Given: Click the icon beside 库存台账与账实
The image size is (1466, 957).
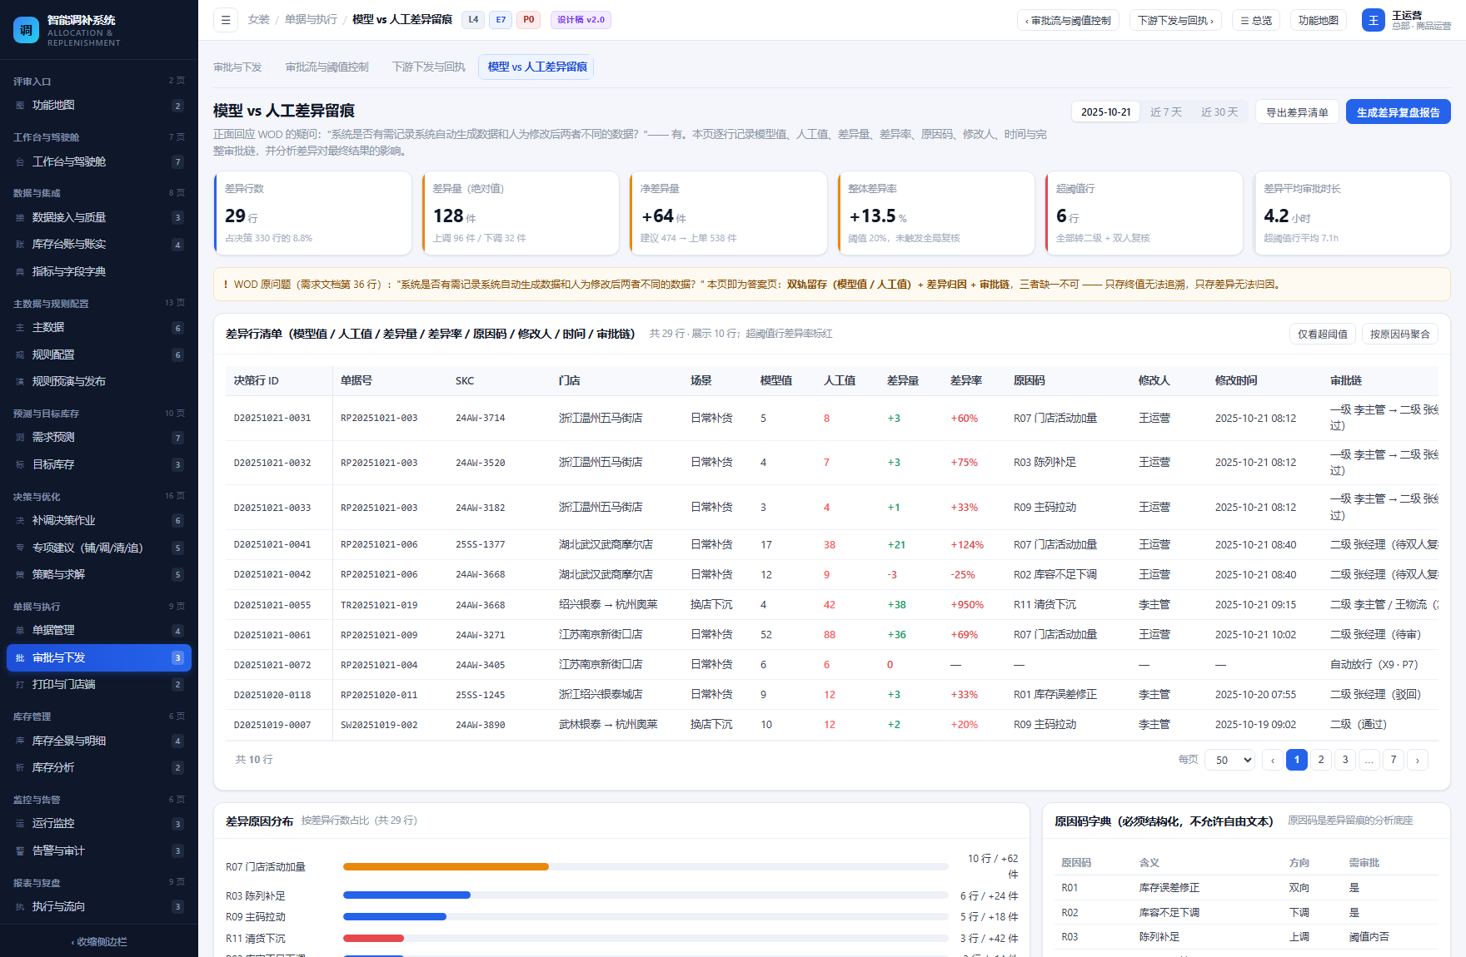Looking at the screenshot, I should pyautogui.click(x=20, y=245).
